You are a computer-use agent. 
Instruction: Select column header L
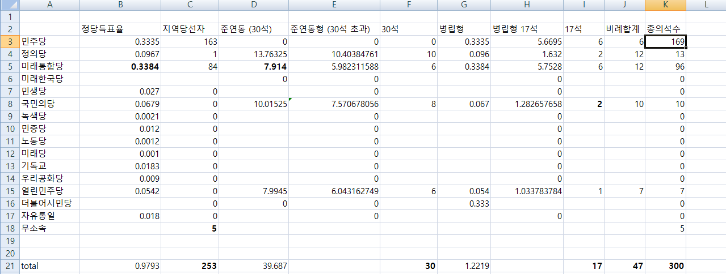pyautogui.click(x=706, y=5)
